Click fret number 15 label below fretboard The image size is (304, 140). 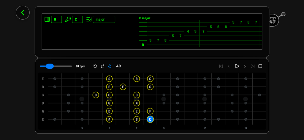(x=246, y=128)
